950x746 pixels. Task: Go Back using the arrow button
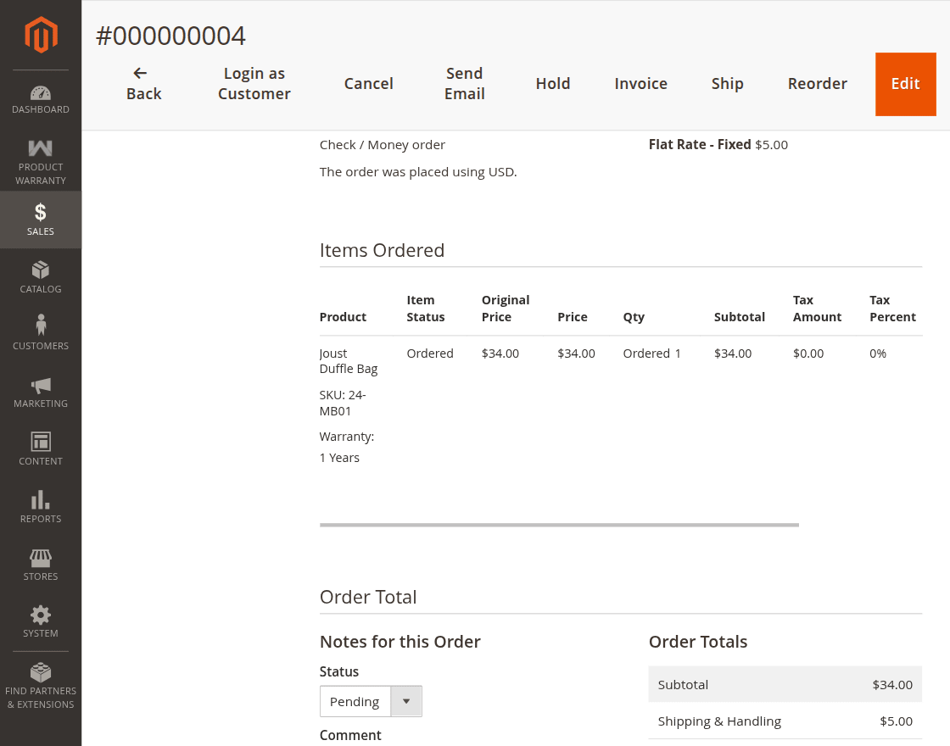tap(142, 84)
